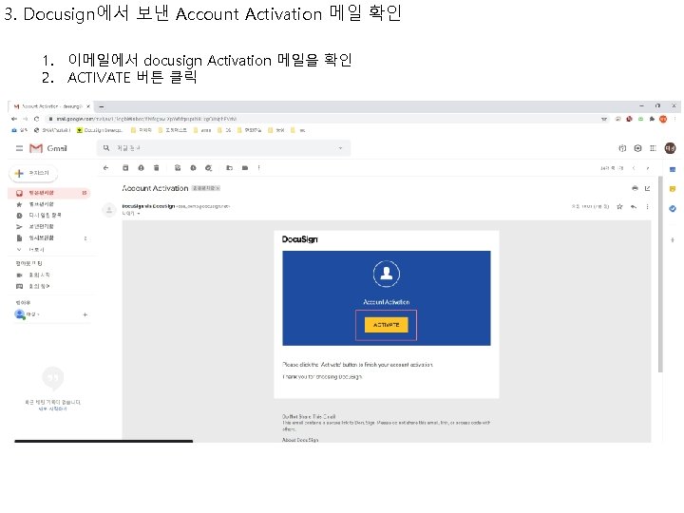This screenshot has height=513, width=684.
Task: Apply label using the labels icon
Action: pyautogui.click(x=245, y=167)
